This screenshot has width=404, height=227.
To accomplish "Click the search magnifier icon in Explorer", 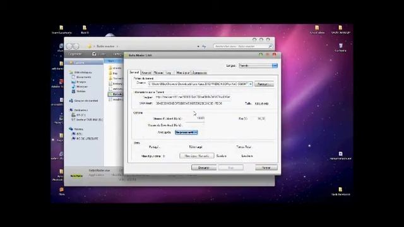I will coord(270,46).
